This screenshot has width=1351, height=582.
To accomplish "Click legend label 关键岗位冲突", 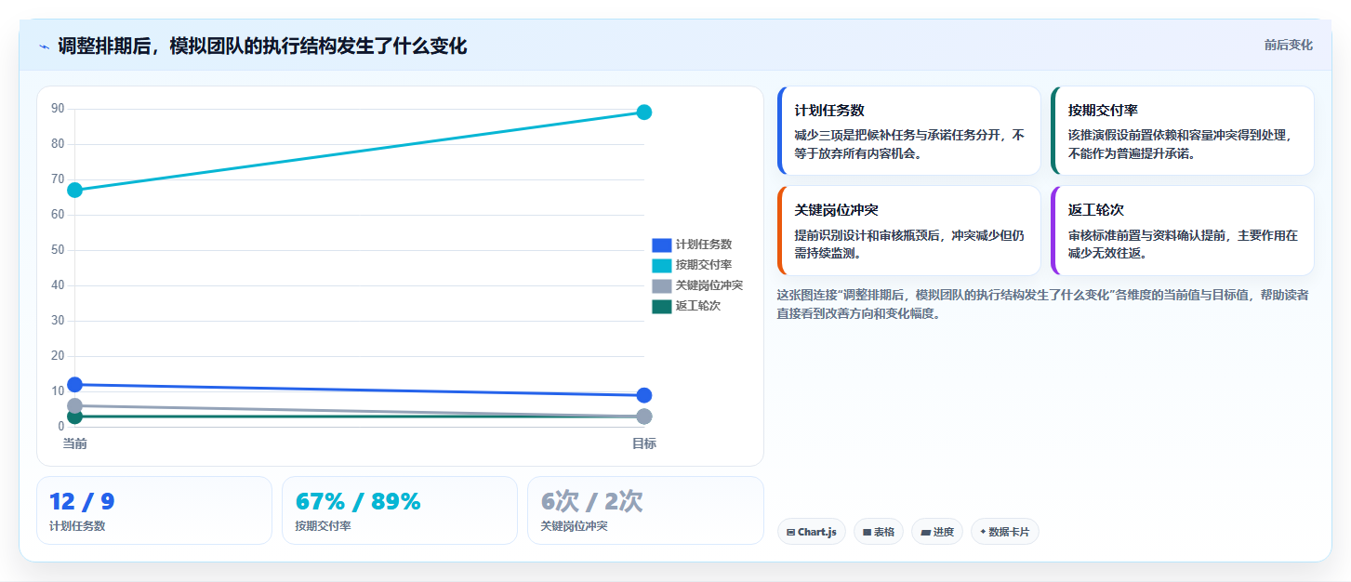I will (x=709, y=285).
